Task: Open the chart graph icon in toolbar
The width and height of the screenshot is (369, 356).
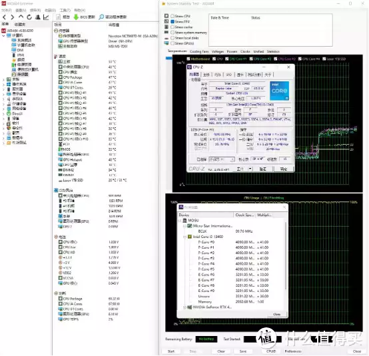Action: [x=46, y=17]
